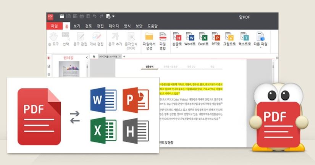315x165 pixels.
Task: Convert PDF with Excel로 button
Action: [x=203, y=39]
